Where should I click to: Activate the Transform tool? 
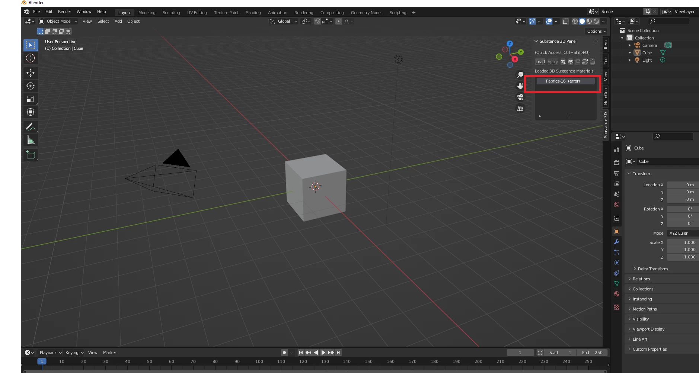tap(31, 112)
